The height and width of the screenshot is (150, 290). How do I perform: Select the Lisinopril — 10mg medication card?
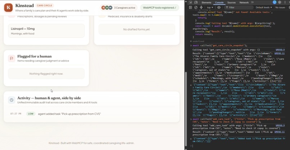46,31
